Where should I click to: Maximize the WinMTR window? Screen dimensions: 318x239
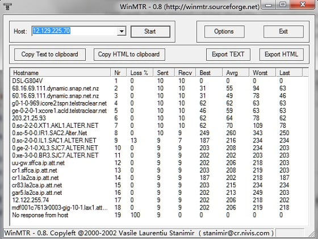pyautogui.click(x=283, y=5)
